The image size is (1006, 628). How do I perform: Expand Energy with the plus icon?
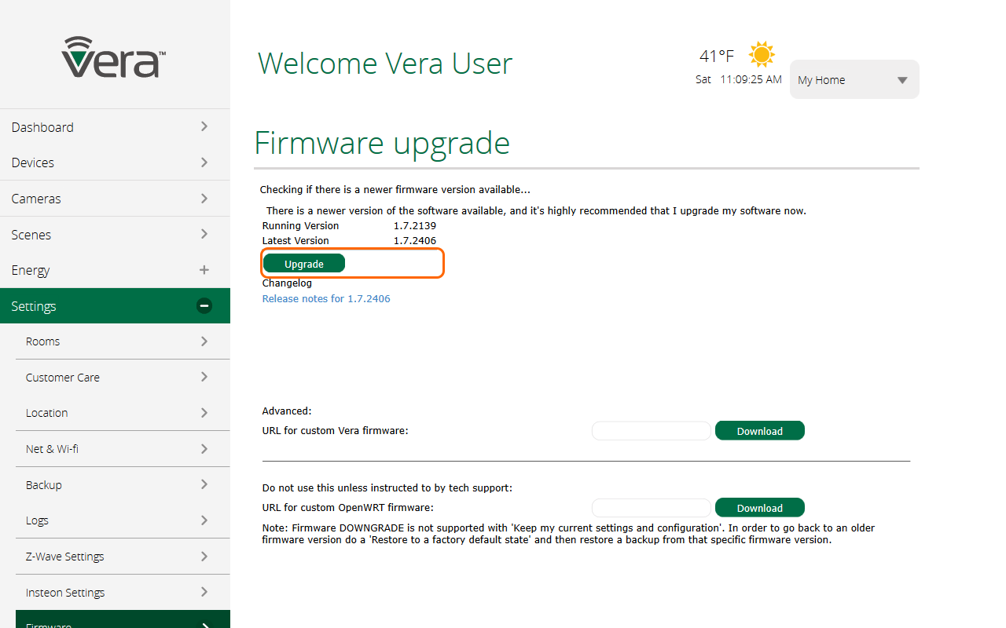[x=204, y=270]
